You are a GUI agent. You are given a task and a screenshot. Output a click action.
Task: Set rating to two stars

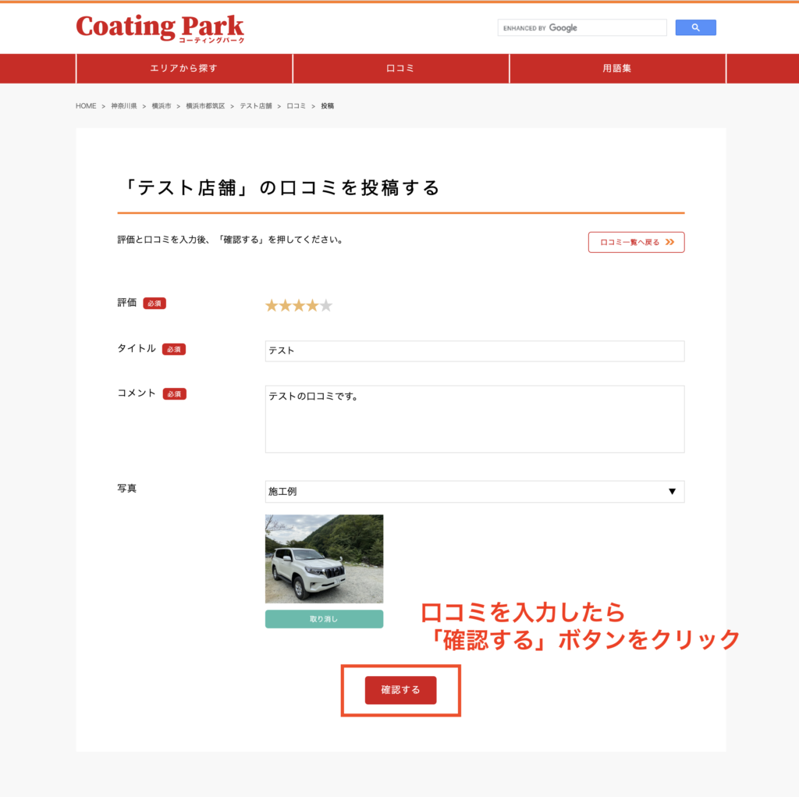click(286, 306)
